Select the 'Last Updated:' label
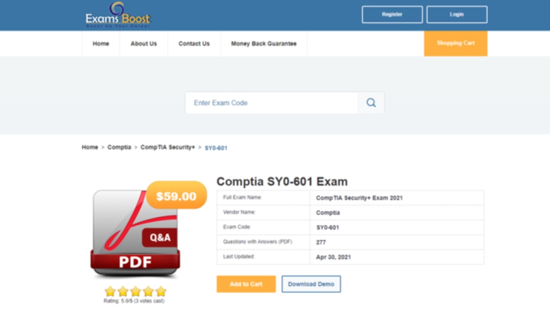 239,256
